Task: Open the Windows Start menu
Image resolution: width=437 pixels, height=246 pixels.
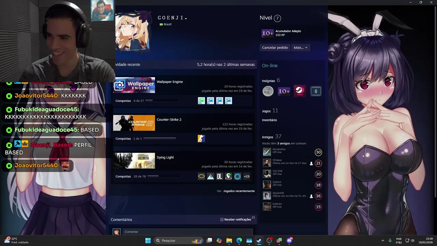Action: click(148, 241)
